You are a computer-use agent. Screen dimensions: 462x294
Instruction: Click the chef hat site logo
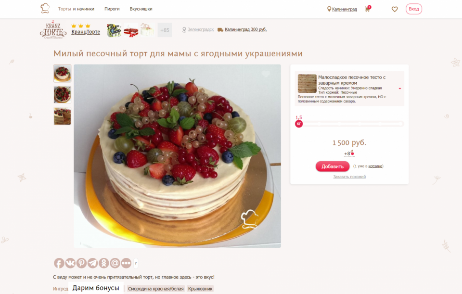coord(45,8)
